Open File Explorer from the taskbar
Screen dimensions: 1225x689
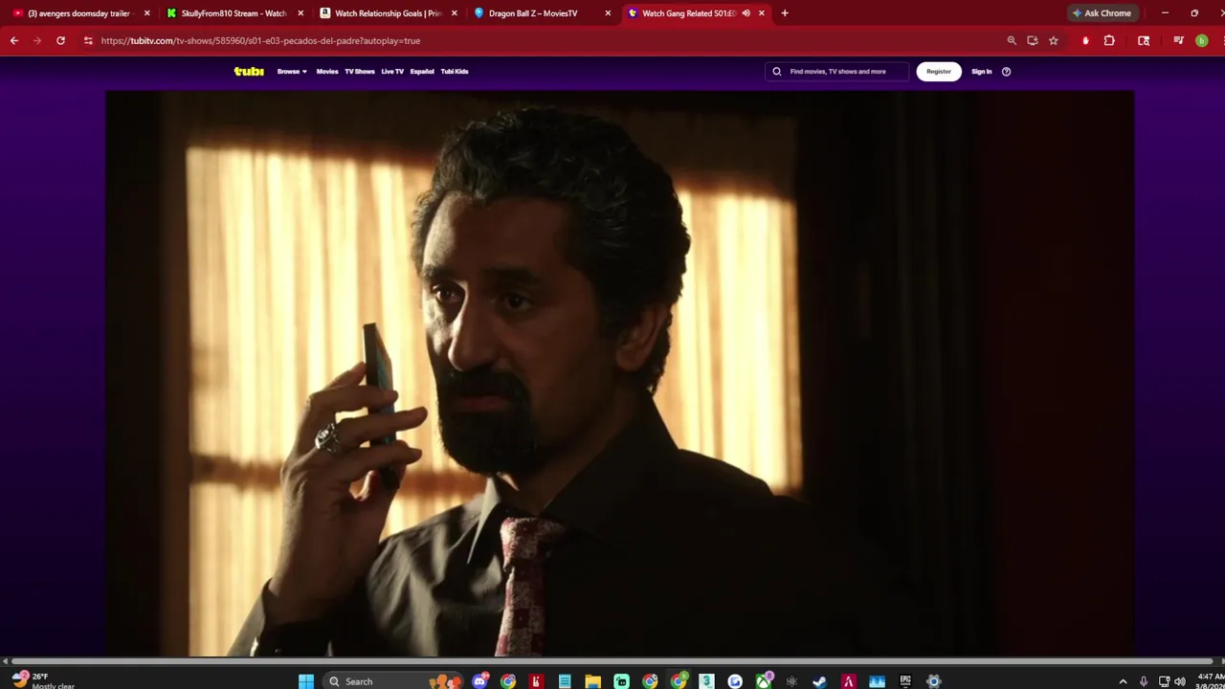[x=593, y=681]
